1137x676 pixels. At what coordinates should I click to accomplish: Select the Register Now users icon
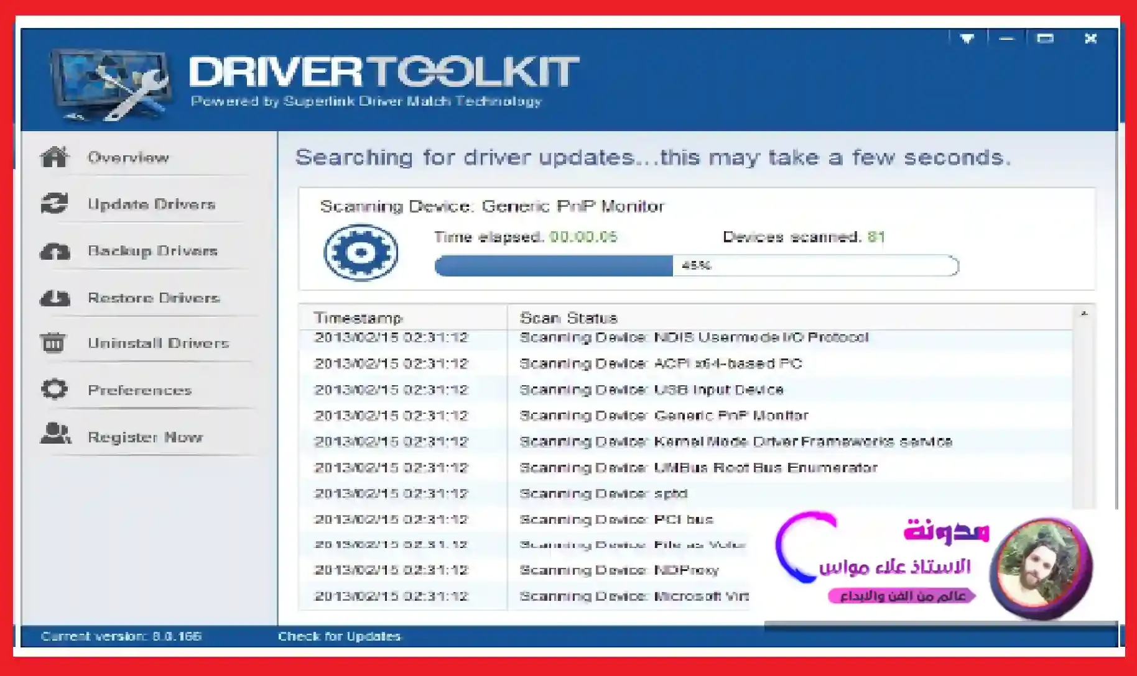[55, 433]
